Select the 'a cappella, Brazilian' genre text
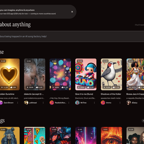Image resolution: width=144 pixels, height=144 pixels. pyautogui.click(x=135, y=98)
